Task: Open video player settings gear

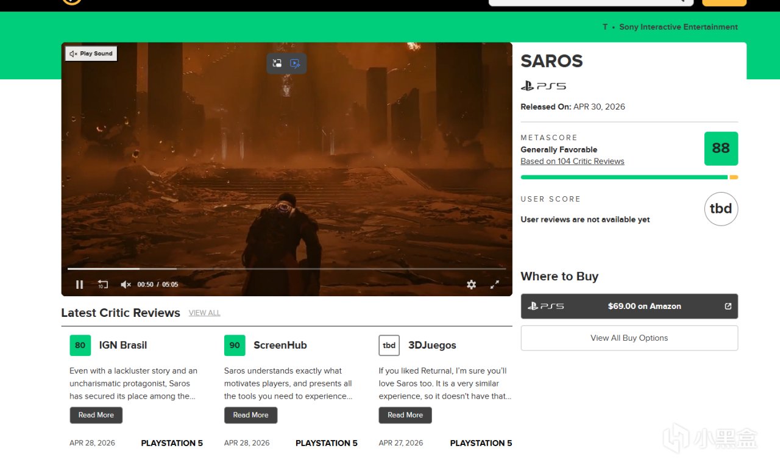Action: [471, 285]
